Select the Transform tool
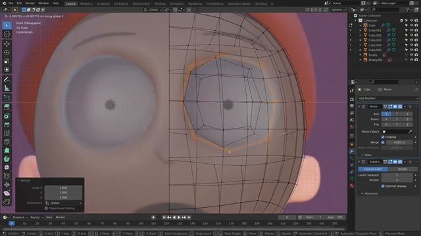Screen dimensions: 421x236 pyautogui.click(x=7, y=70)
